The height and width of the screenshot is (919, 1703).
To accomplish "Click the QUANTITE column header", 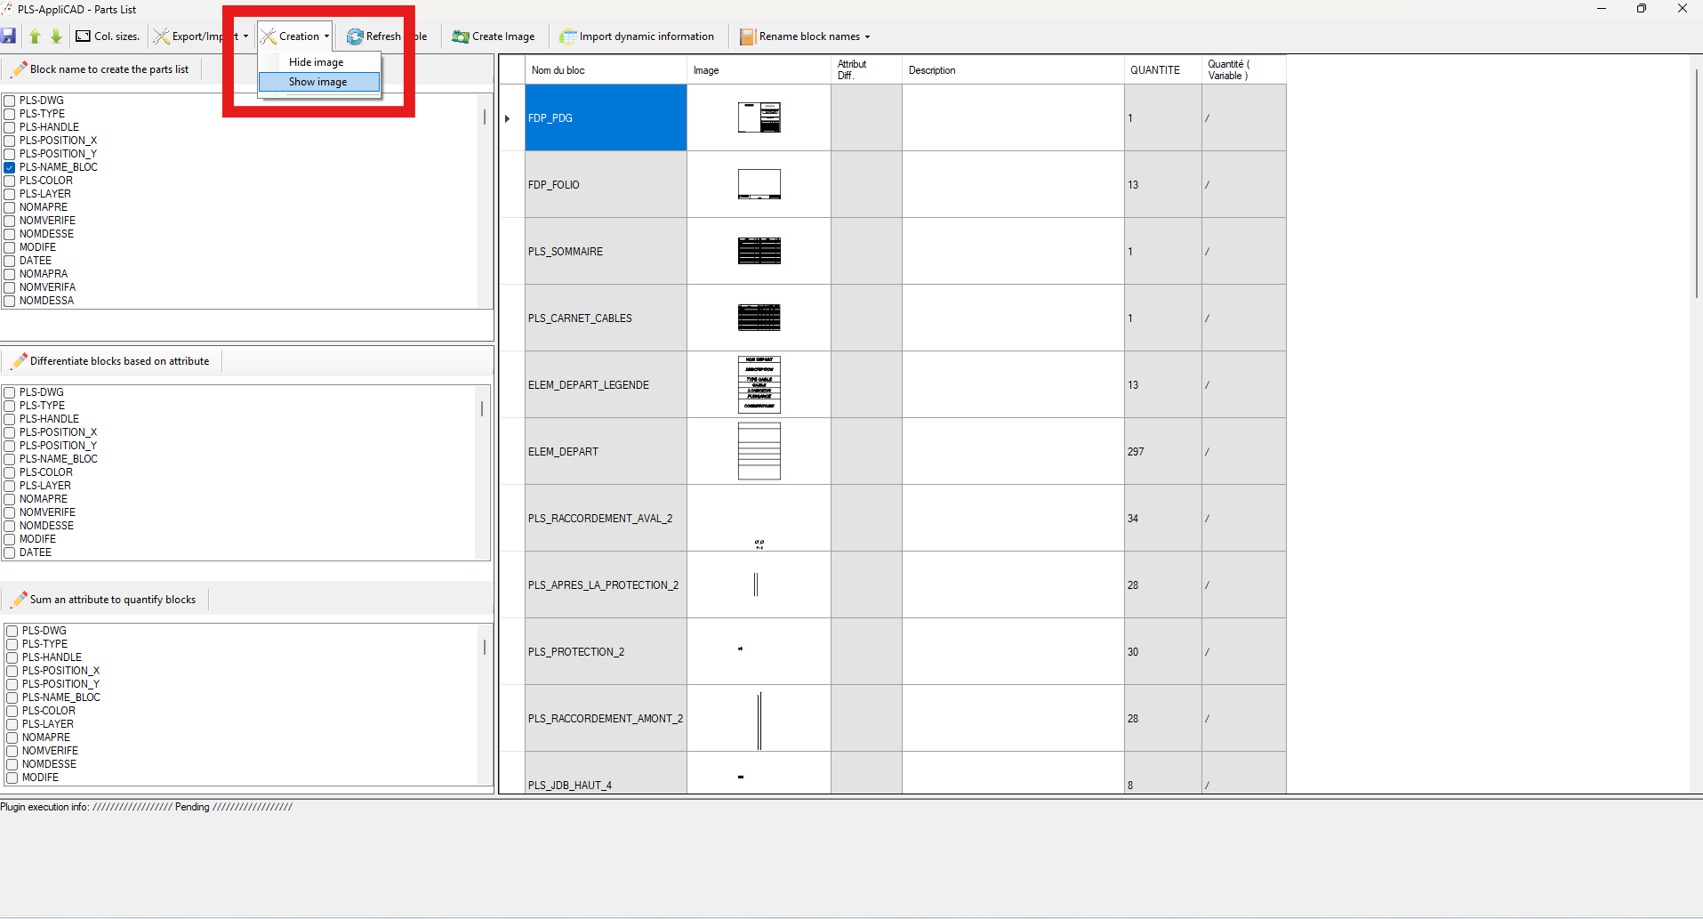I will click(1155, 70).
